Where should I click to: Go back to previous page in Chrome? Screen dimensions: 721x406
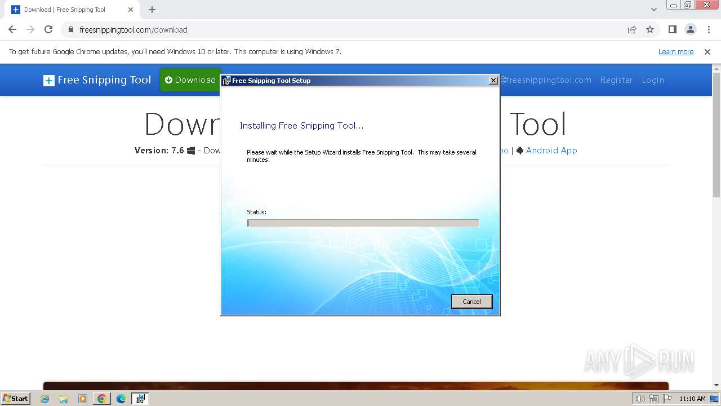12,29
